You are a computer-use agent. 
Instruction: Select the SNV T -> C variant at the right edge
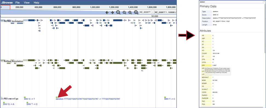[170, 99]
